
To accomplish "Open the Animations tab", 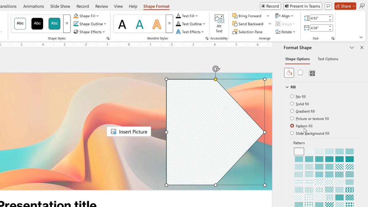I will point(33,6).
